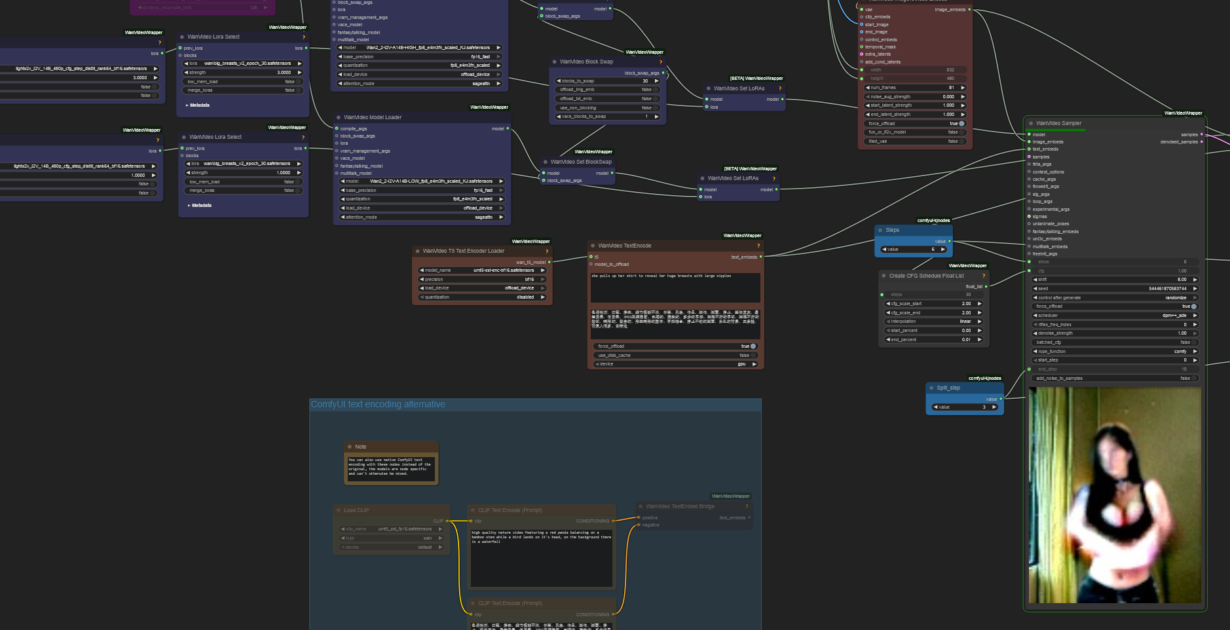Click the denoised_samples output port
Screen dimensions: 1230x630
tap(1201, 141)
